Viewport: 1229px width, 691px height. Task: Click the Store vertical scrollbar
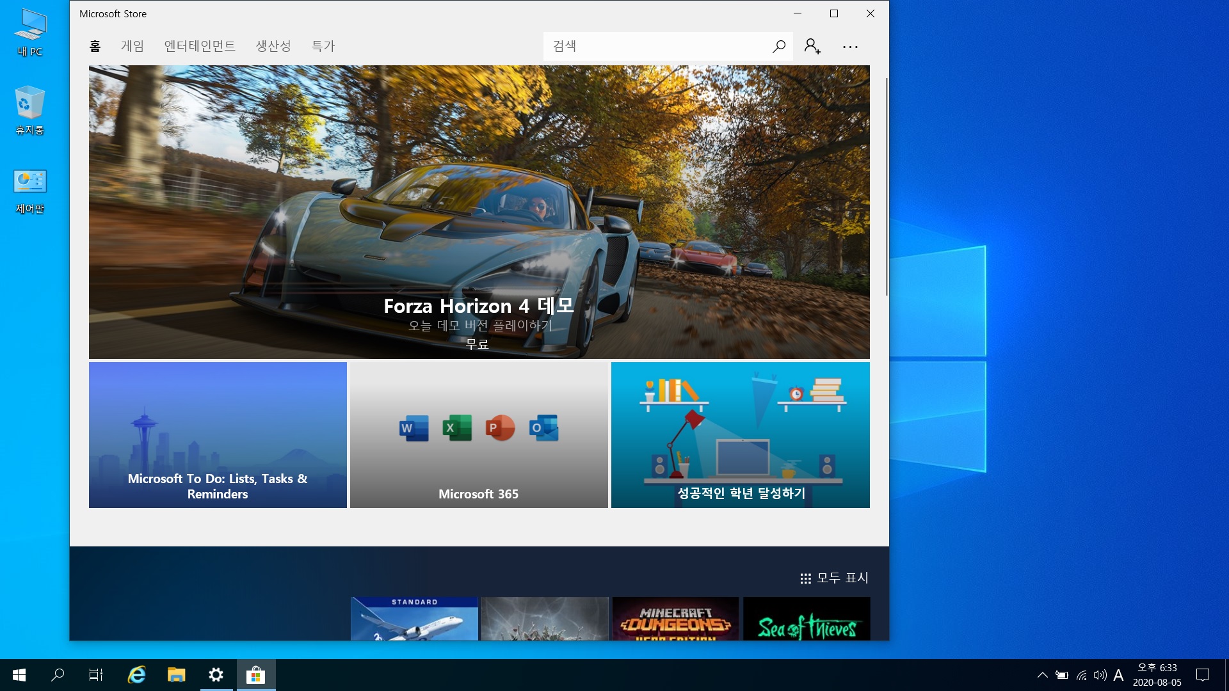pyautogui.click(x=887, y=187)
